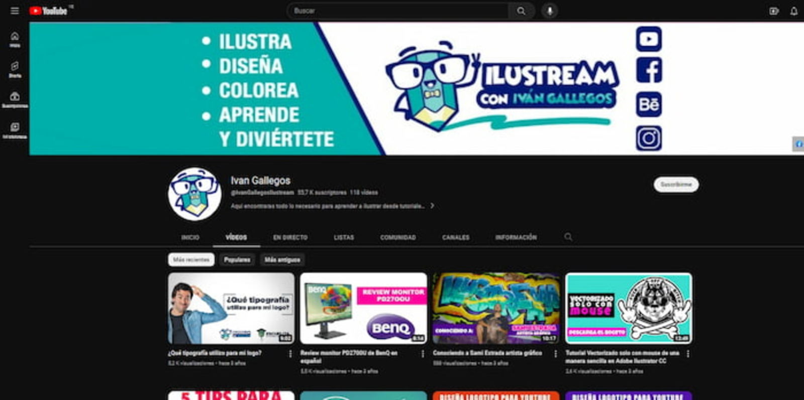The width and height of the screenshot is (804, 400).
Task: Select the VIDEOS tab
Action: tap(236, 237)
